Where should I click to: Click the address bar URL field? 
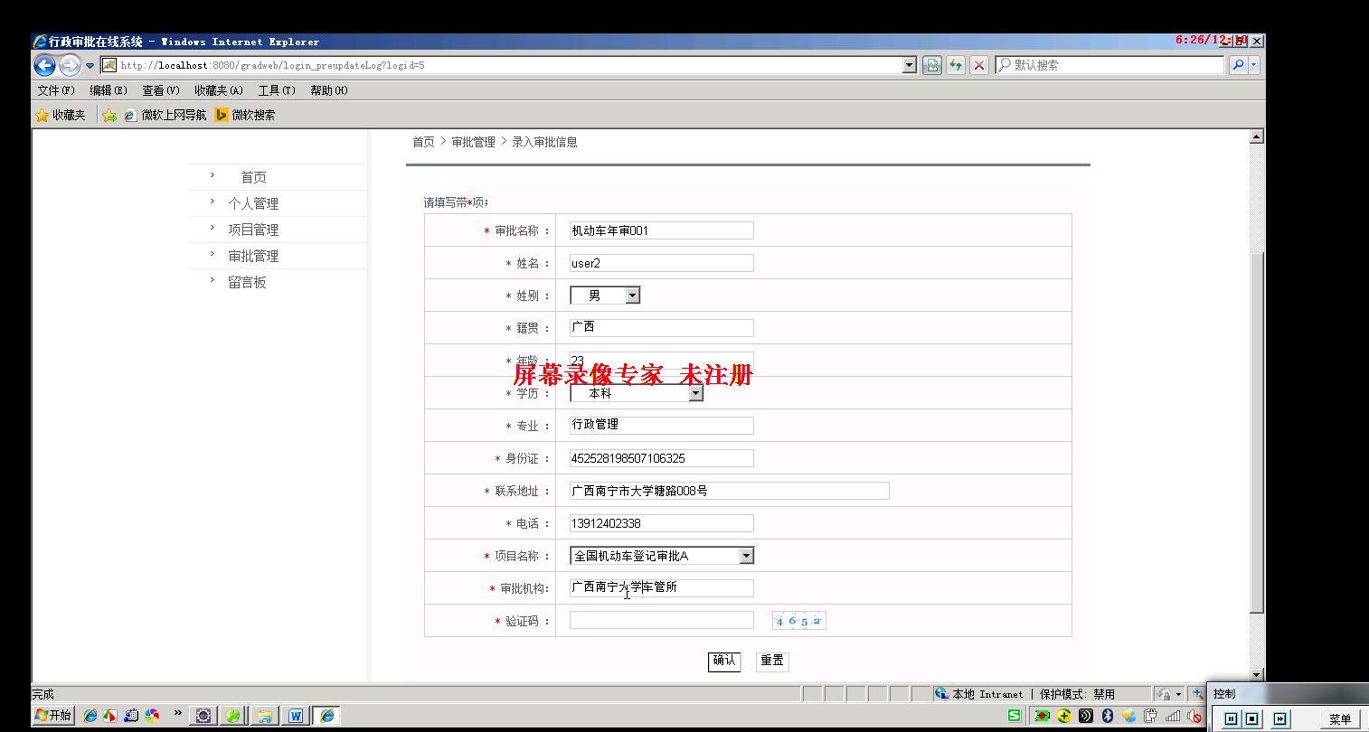click(509, 65)
